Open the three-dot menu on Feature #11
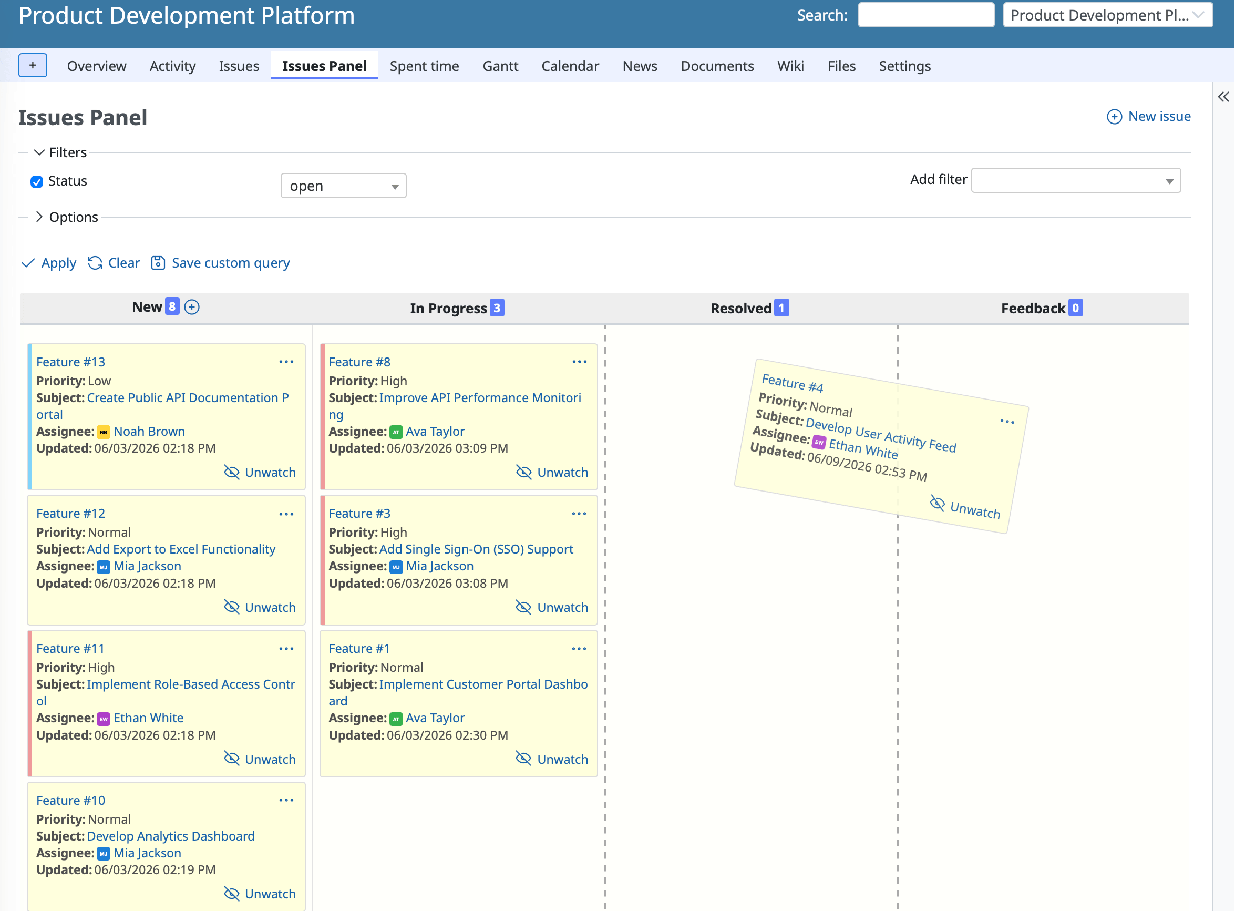Image resolution: width=1235 pixels, height=911 pixels. click(286, 649)
